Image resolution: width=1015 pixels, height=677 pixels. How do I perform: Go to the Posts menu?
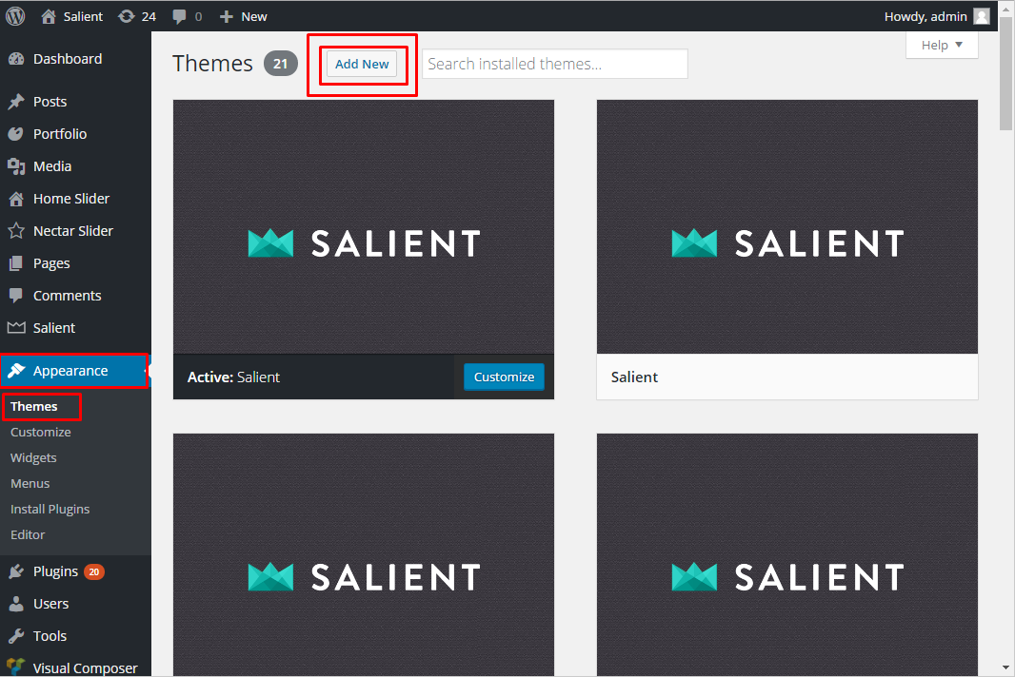tap(76, 102)
